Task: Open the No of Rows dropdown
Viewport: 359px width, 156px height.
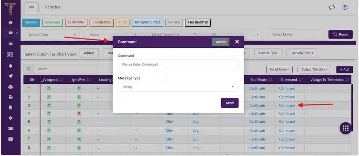Action: coord(279,69)
